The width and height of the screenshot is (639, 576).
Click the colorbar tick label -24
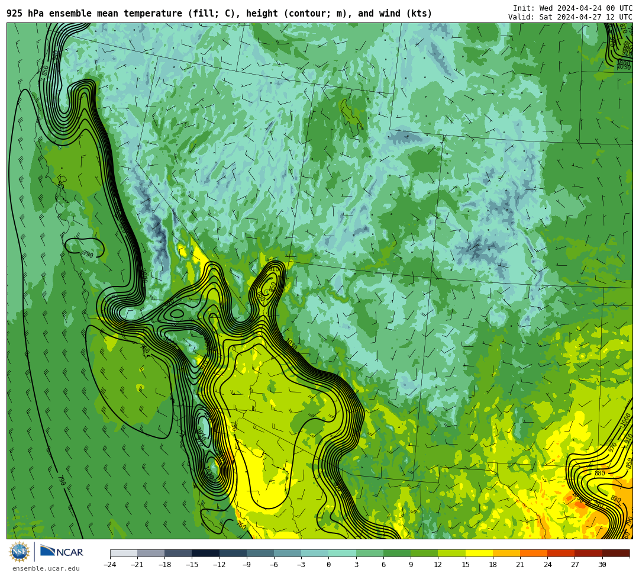point(110,565)
